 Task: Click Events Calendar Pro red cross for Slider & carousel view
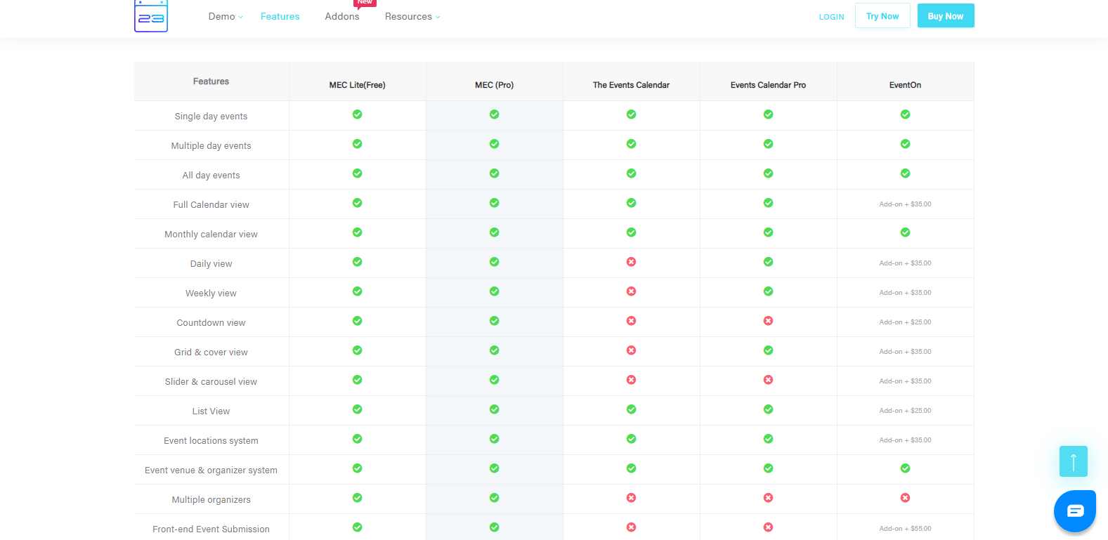point(768,380)
